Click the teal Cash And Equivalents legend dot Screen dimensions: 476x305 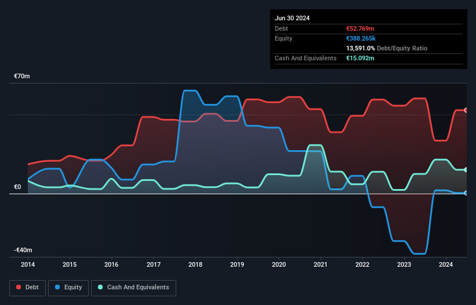click(100, 287)
